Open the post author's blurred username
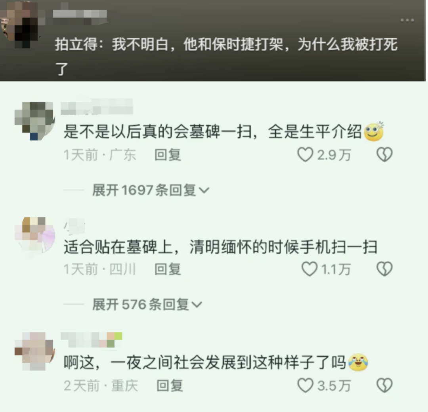The height and width of the screenshot is (412, 428). pyautogui.click(x=80, y=14)
